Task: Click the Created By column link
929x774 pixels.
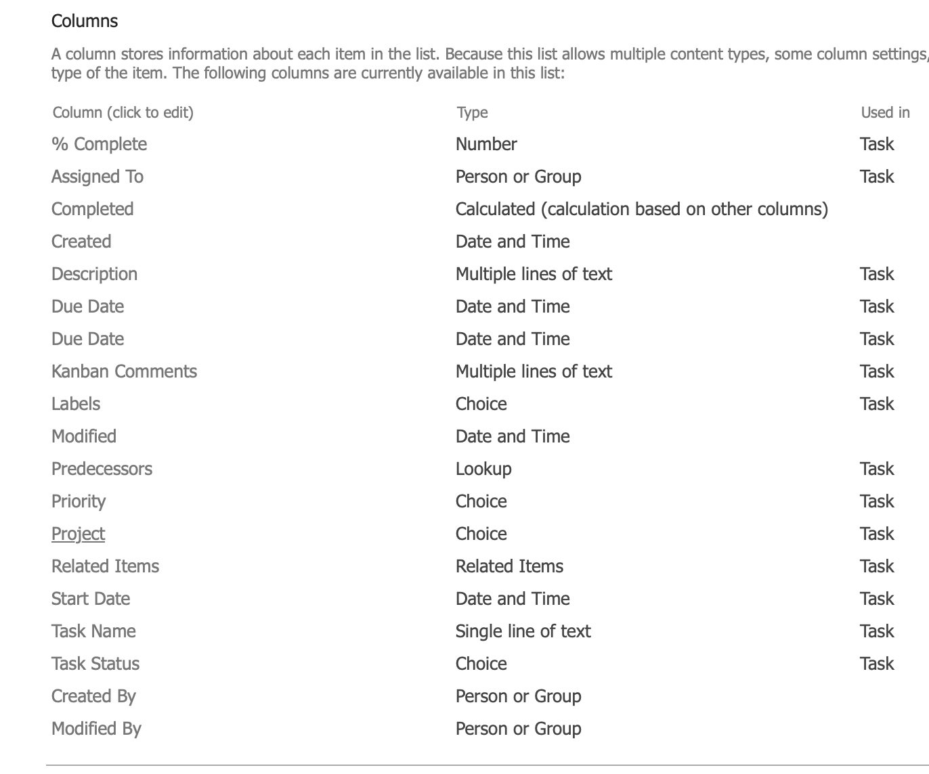Action: (x=93, y=696)
